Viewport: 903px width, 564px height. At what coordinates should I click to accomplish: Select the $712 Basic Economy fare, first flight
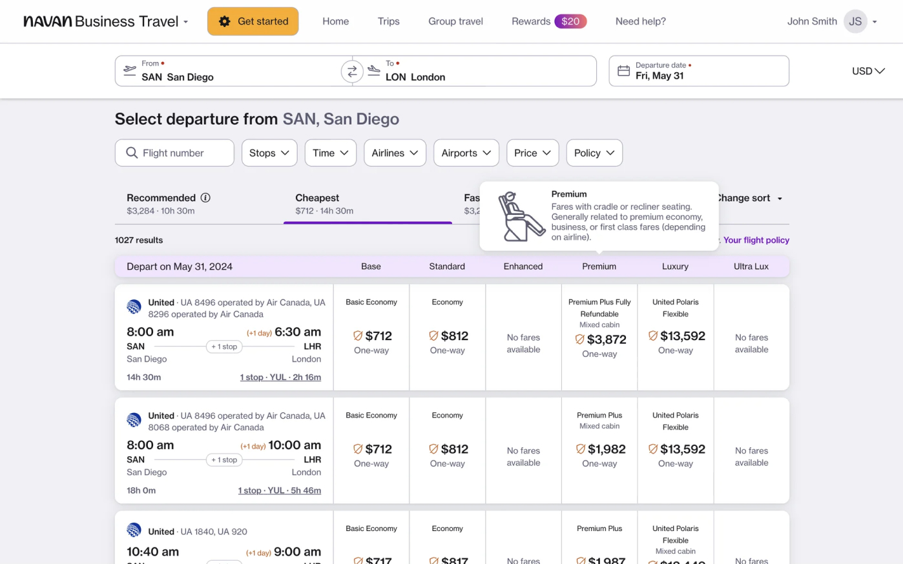(371, 337)
